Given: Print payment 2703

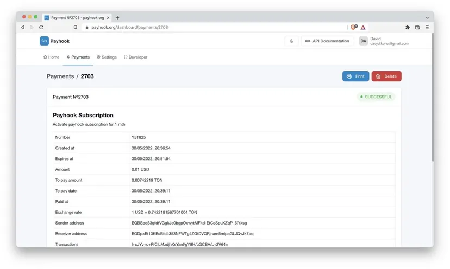Looking at the screenshot, I should click(x=355, y=76).
